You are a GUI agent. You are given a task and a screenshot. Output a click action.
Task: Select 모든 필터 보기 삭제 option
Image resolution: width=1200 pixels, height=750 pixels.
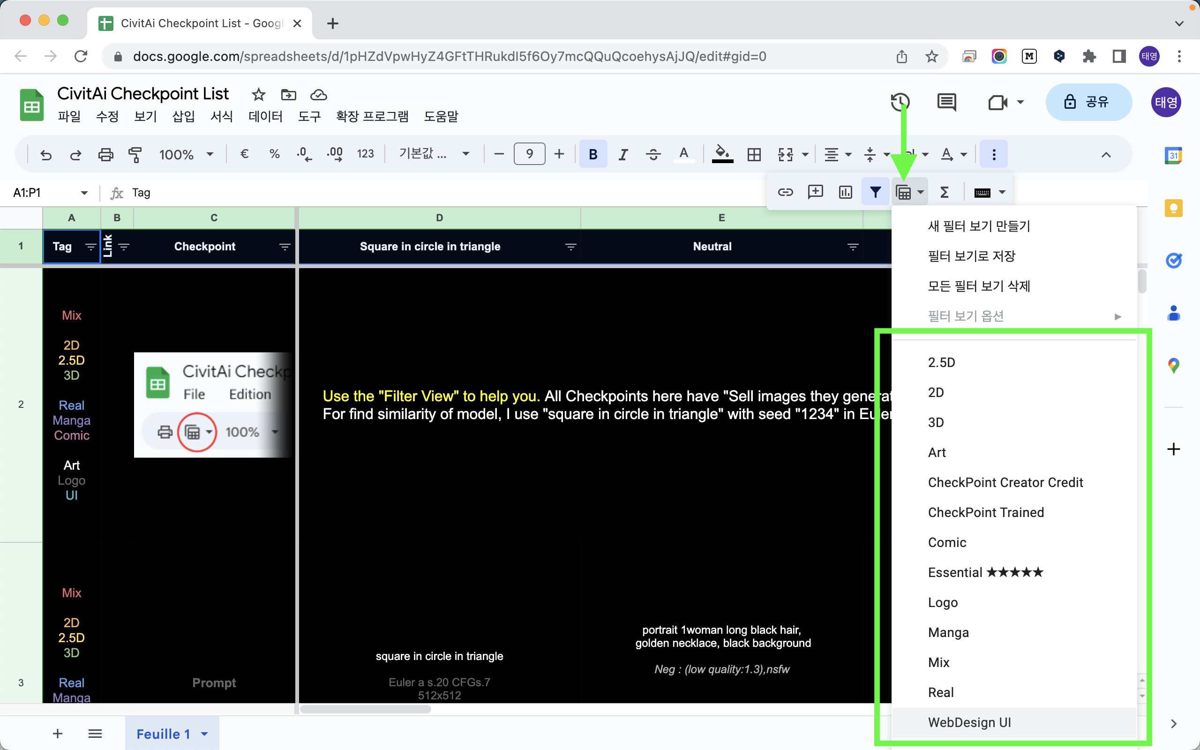pos(1014,286)
